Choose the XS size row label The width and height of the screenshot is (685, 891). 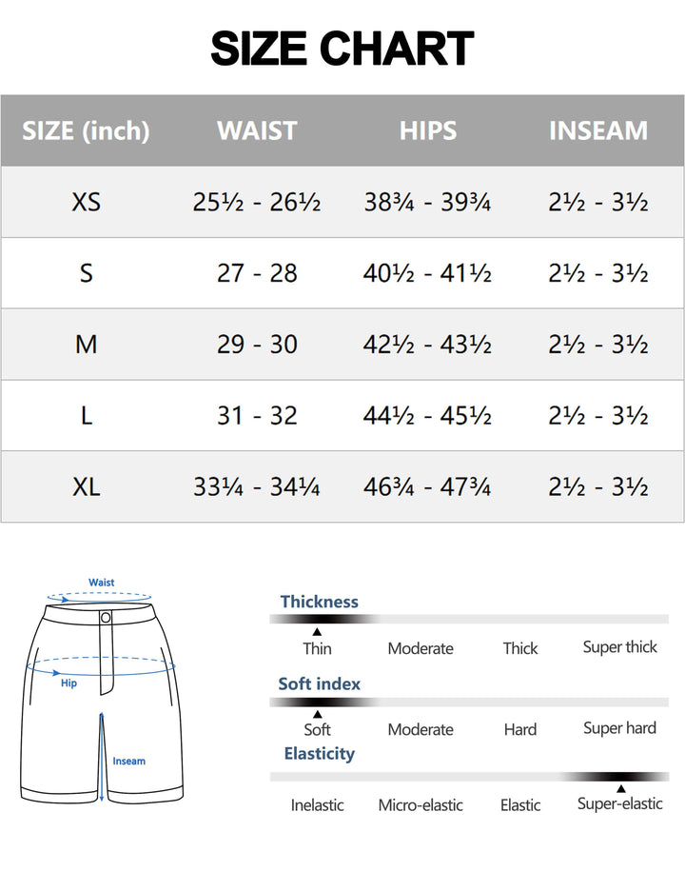(x=86, y=202)
